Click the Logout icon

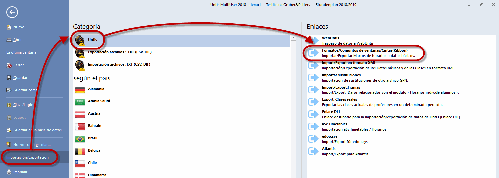9,118
